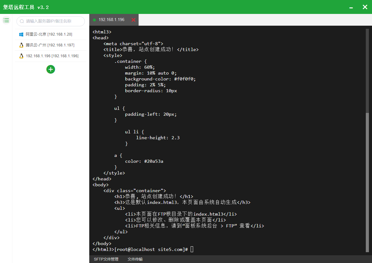Viewport: 372px width, 263px height.
Task: Click the green connection status dot on the tab
Action: (x=94, y=20)
